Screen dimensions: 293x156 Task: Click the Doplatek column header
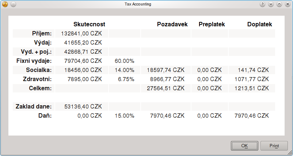pyautogui.click(x=259, y=24)
